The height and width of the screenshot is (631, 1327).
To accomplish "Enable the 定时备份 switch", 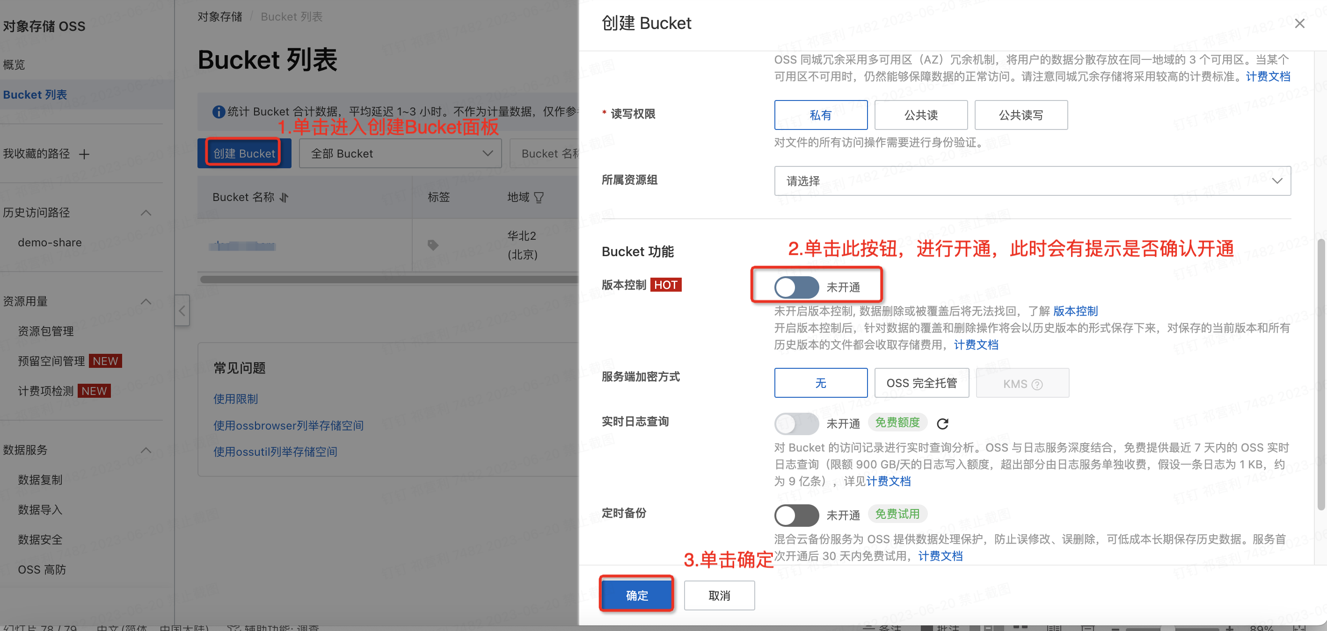I will pos(796,515).
